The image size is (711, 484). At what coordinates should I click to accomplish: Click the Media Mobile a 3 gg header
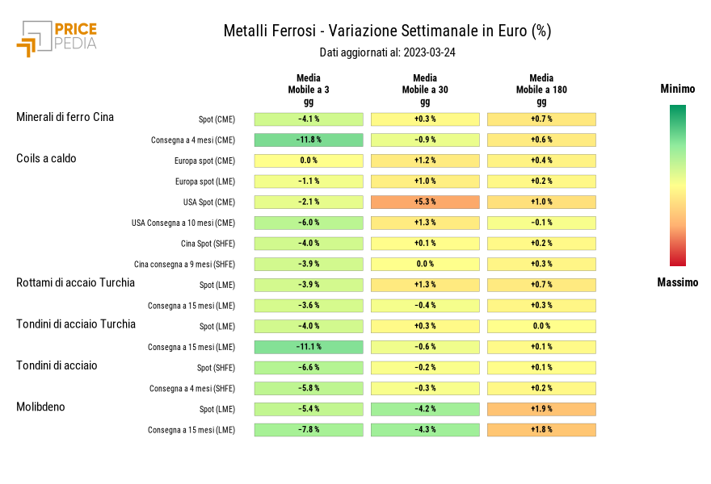pyautogui.click(x=309, y=90)
